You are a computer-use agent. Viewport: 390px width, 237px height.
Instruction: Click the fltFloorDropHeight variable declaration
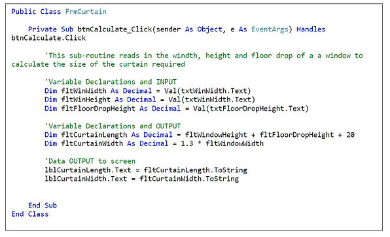(x=177, y=109)
